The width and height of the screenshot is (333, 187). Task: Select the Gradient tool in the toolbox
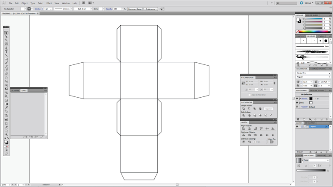coord(6,104)
